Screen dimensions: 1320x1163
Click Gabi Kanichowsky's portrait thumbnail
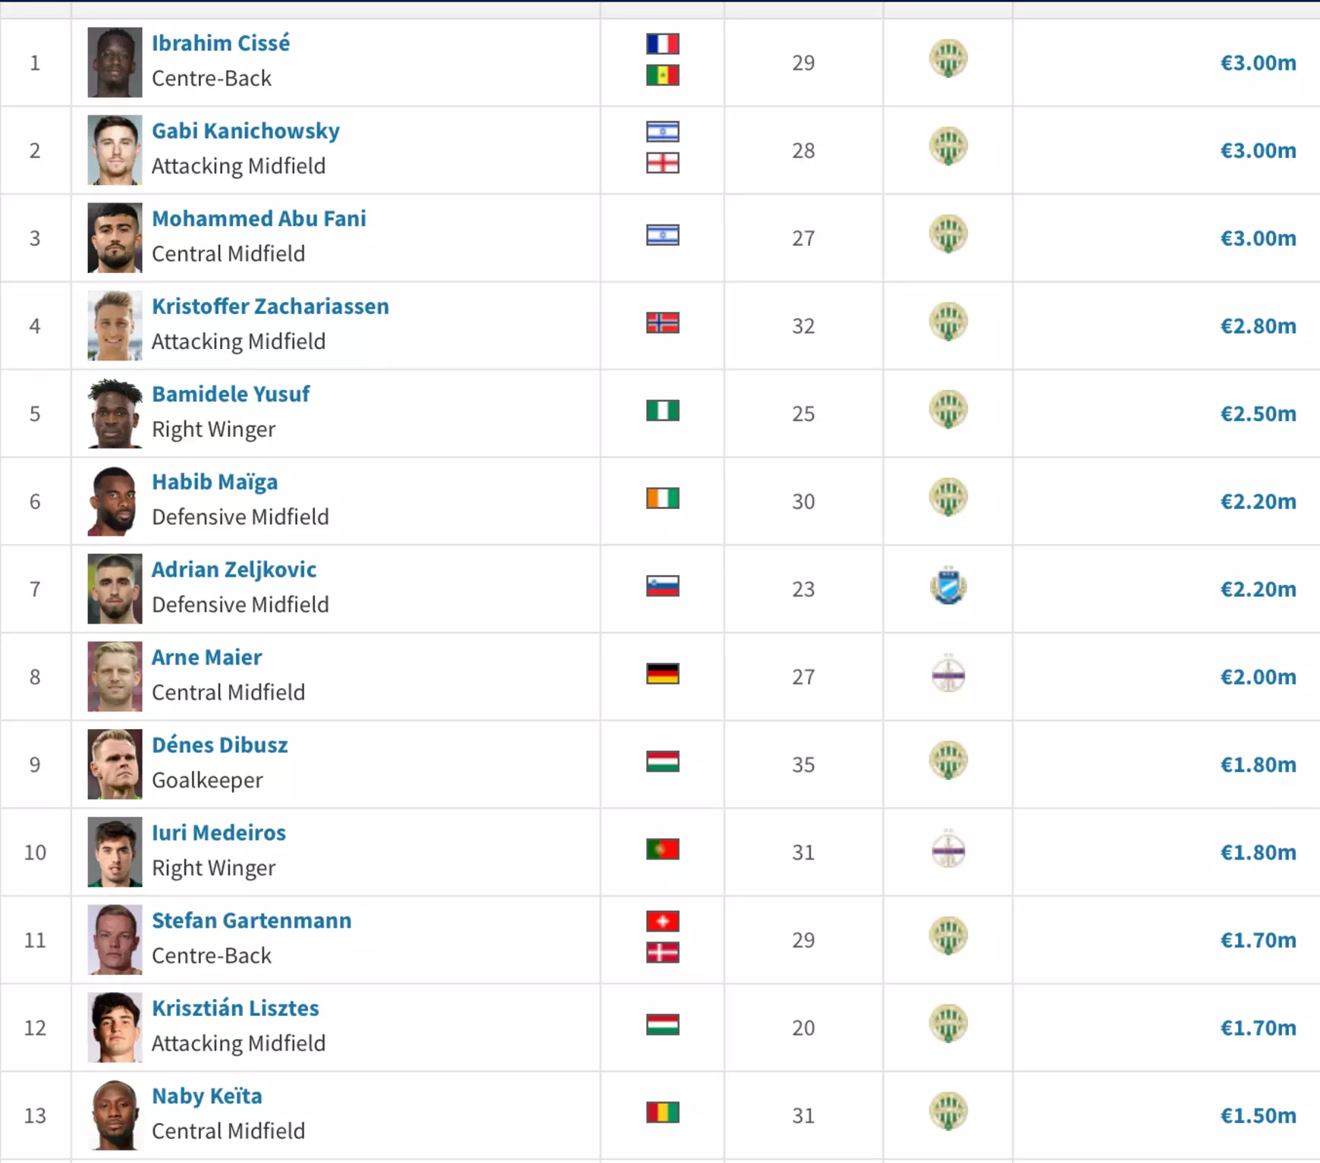tap(115, 150)
